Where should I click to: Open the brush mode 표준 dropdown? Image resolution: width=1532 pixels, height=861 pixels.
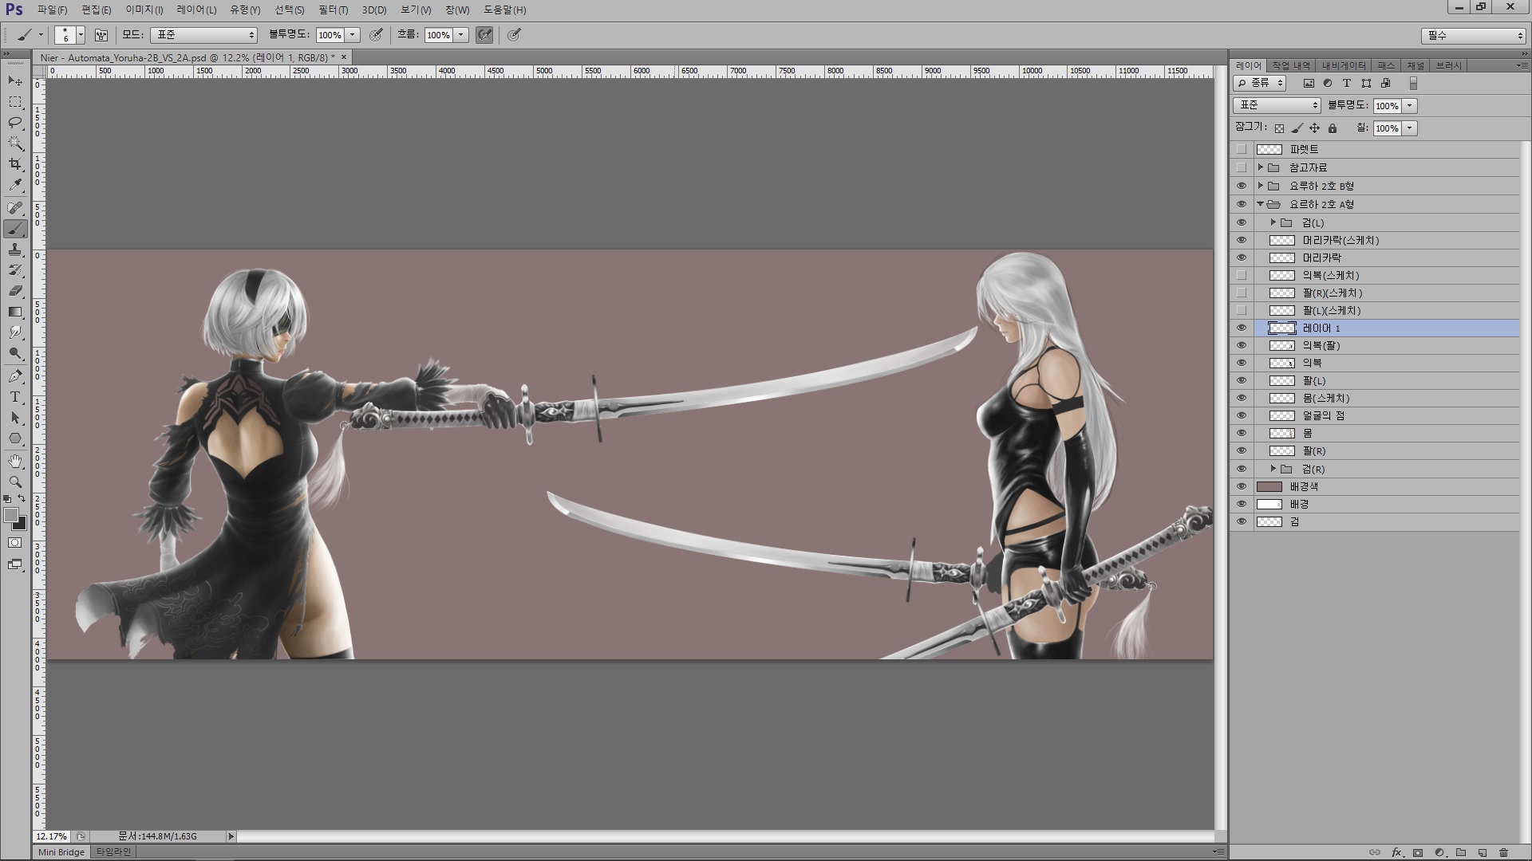click(204, 35)
